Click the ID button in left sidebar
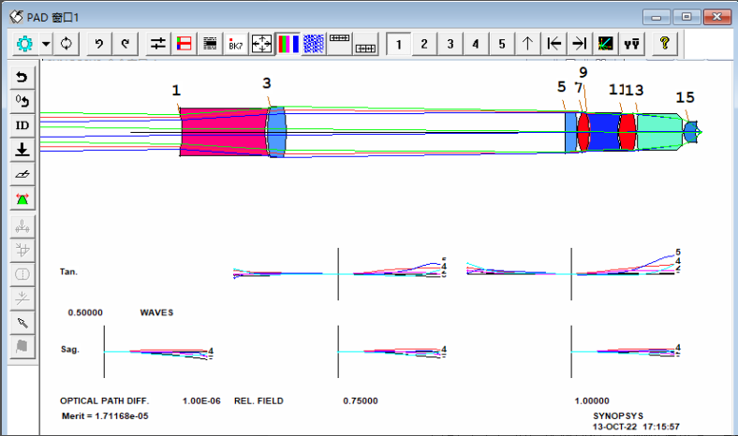 [x=22, y=125]
